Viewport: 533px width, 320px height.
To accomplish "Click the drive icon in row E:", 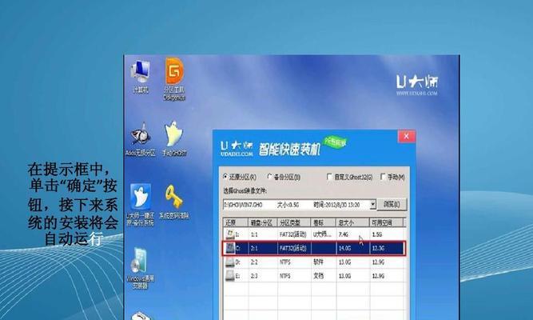I will pyautogui.click(x=230, y=276).
